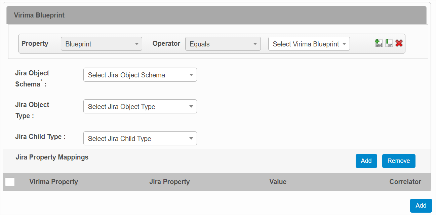
Task: Click Add button in Jira Property Mappings
Action: pyautogui.click(x=366, y=161)
